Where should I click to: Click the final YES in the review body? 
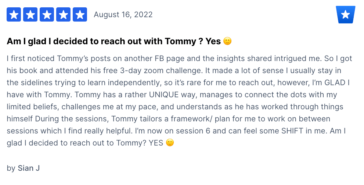click(156, 143)
